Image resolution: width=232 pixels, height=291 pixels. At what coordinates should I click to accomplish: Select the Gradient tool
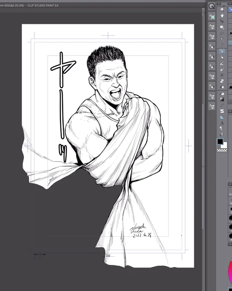[x=222, y=99]
